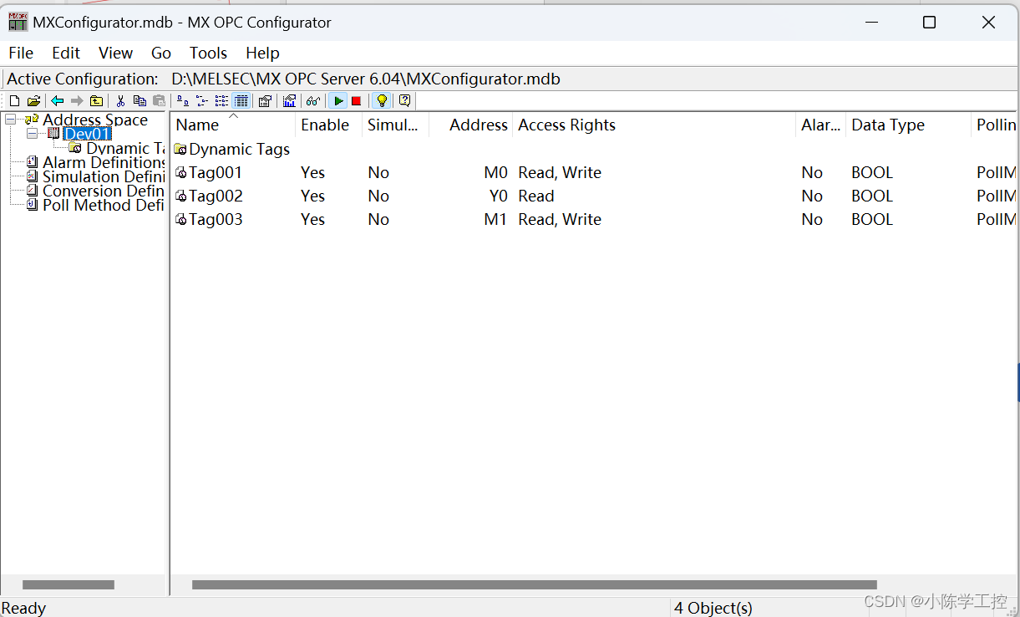
Task: Maximize the MX OPC Configurator window
Action: click(929, 23)
